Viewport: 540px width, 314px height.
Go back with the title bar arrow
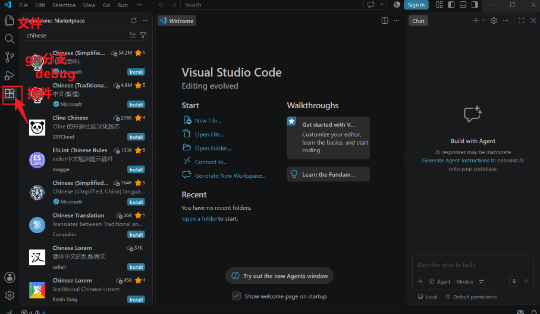coord(162,5)
